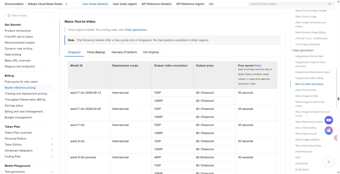Click the Filter in menu input
The image size is (340, 174).
30,16
